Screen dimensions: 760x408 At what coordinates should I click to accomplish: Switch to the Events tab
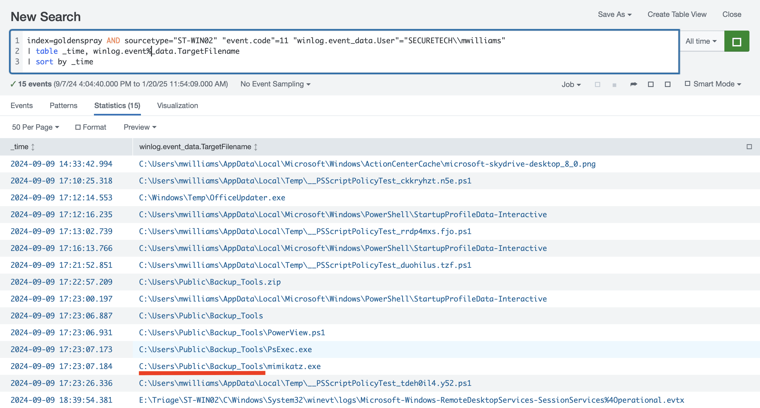(22, 105)
